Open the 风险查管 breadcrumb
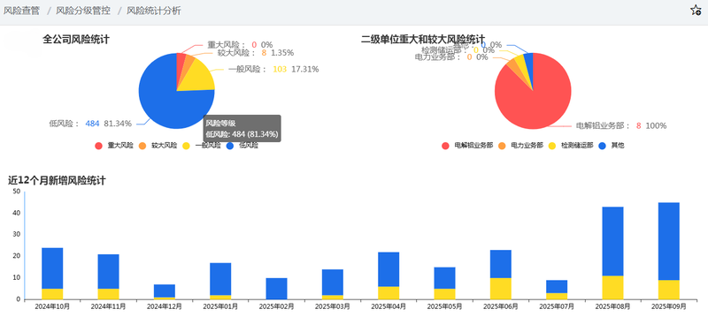This screenshot has width=708, height=332. (21, 11)
